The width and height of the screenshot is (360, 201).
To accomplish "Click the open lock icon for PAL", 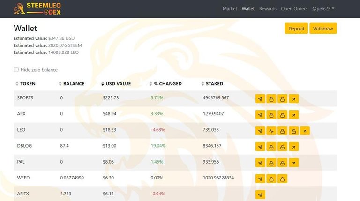I will pos(282,163).
